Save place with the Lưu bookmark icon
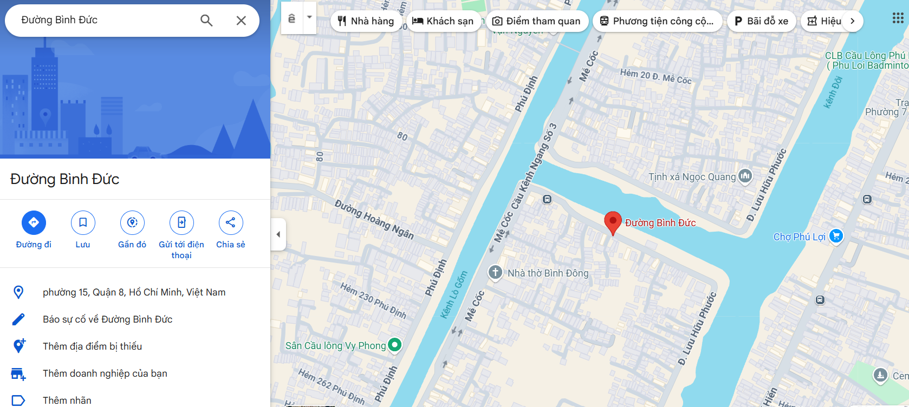This screenshot has width=909, height=407. [83, 222]
